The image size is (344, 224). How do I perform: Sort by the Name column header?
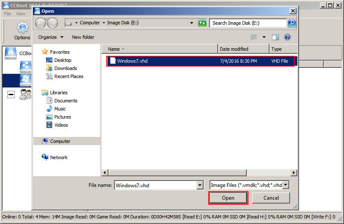tap(159, 49)
